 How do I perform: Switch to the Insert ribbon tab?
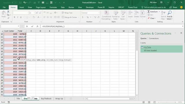[x=22, y=7]
